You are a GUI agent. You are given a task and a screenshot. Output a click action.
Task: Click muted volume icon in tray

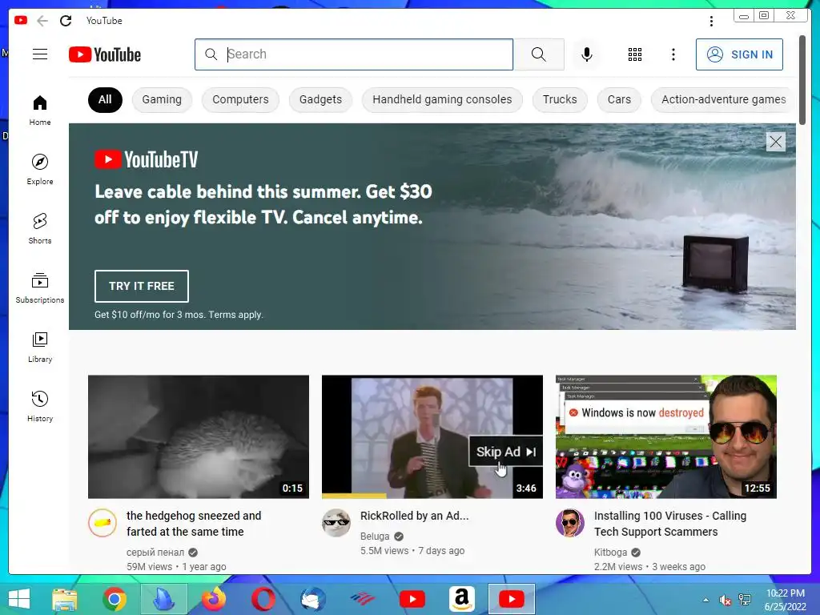(726, 601)
